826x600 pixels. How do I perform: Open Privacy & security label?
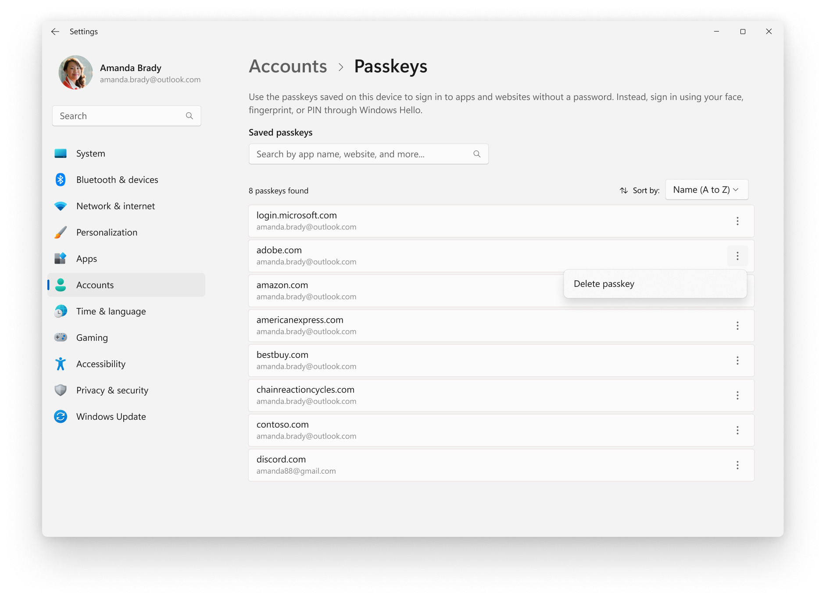click(x=112, y=390)
